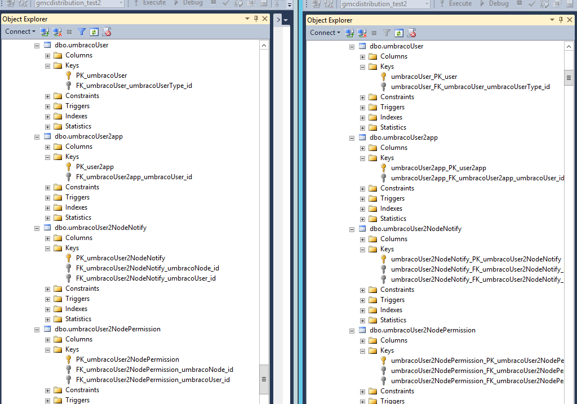Click Debug button in left window toolbar

tap(189, 3)
